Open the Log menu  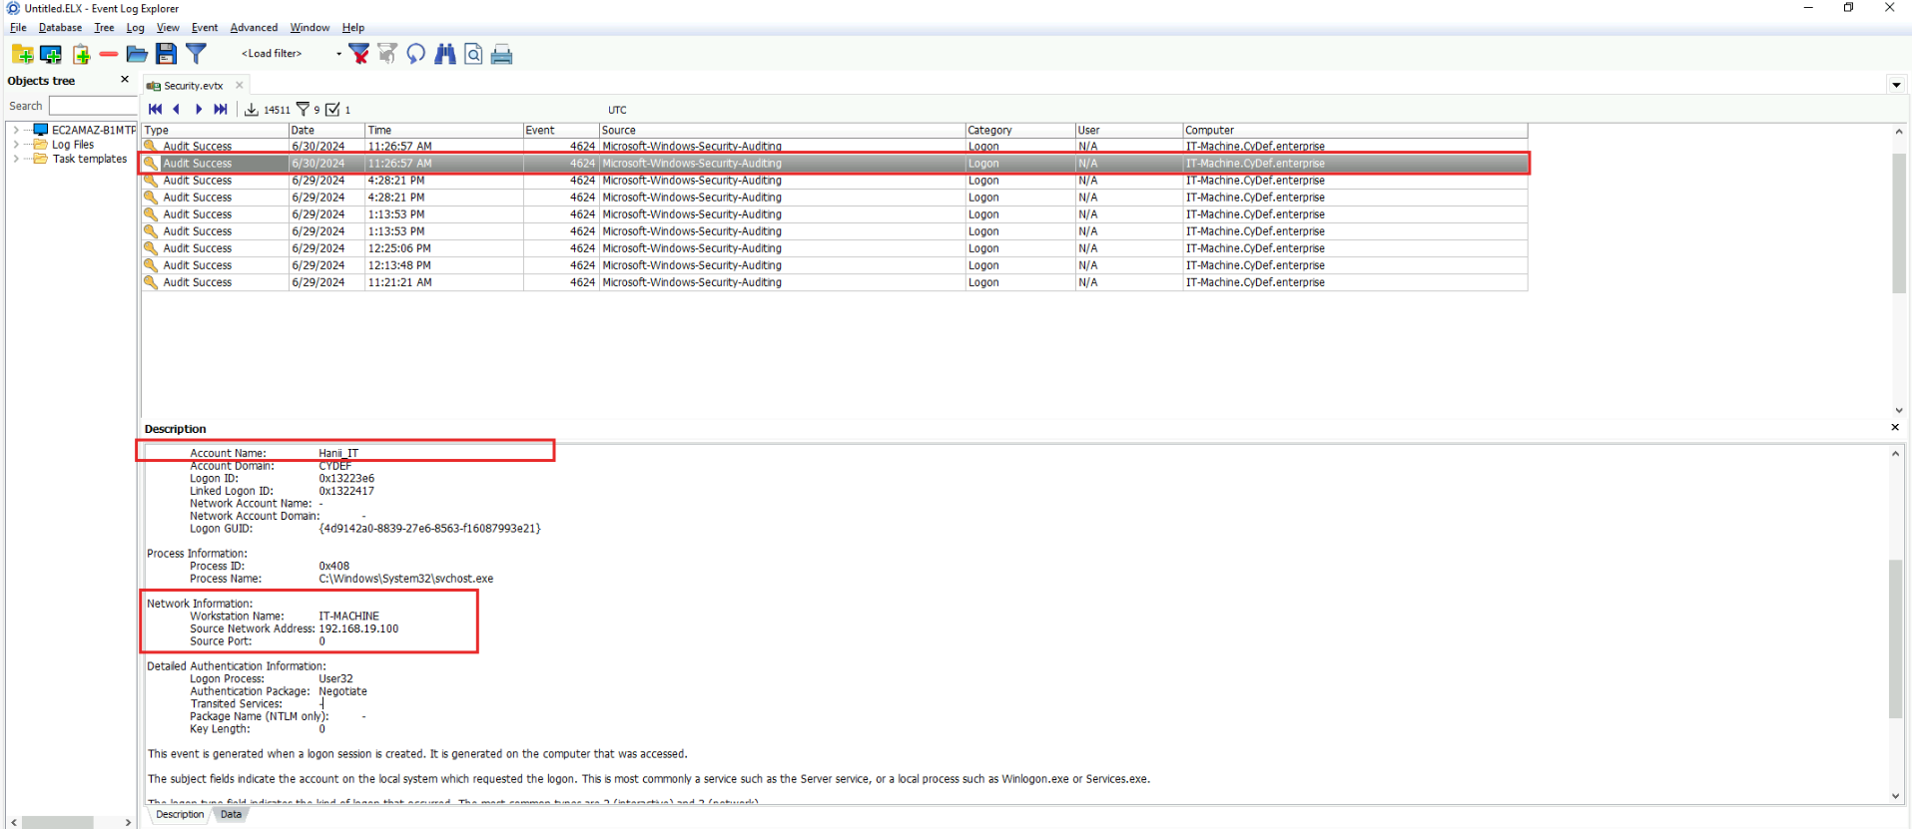tap(136, 28)
